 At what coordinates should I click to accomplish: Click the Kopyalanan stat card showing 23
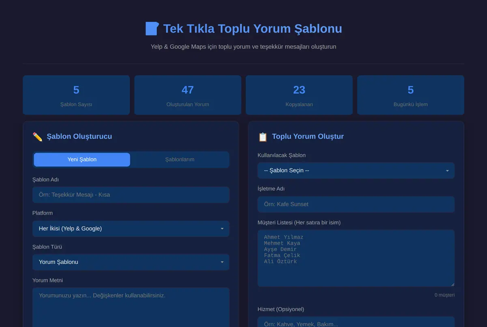point(299,95)
